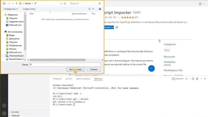Go up one folder level

tap(16, 4)
